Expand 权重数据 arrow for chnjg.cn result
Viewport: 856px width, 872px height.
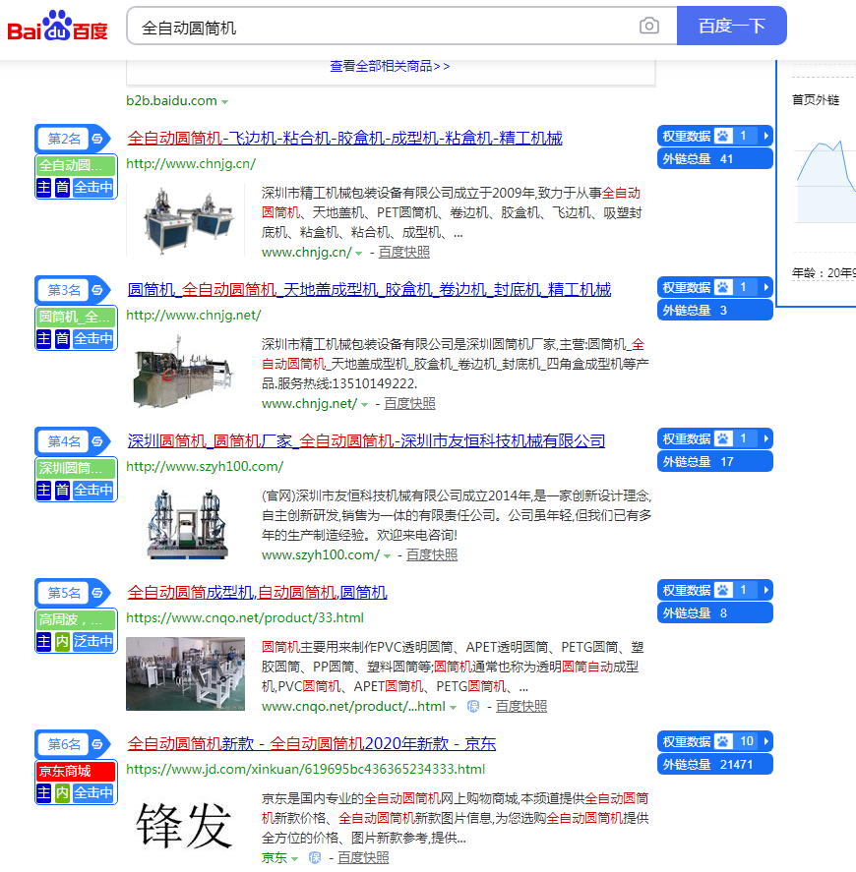pyautogui.click(x=765, y=136)
